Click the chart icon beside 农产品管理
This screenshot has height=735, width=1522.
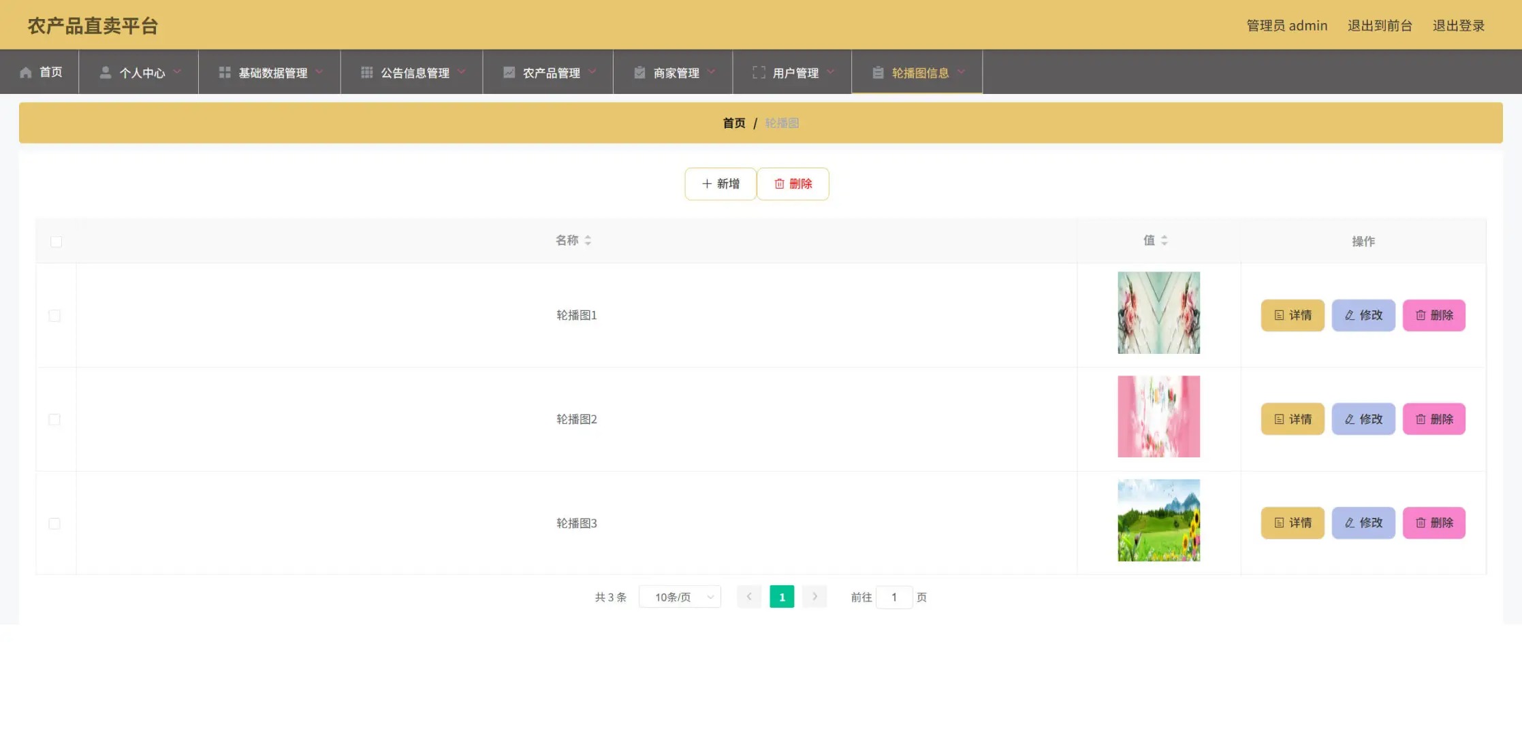pyautogui.click(x=509, y=73)
